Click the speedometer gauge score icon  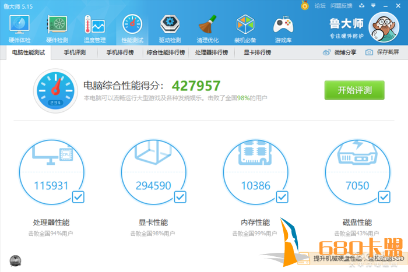pos(55,91)
